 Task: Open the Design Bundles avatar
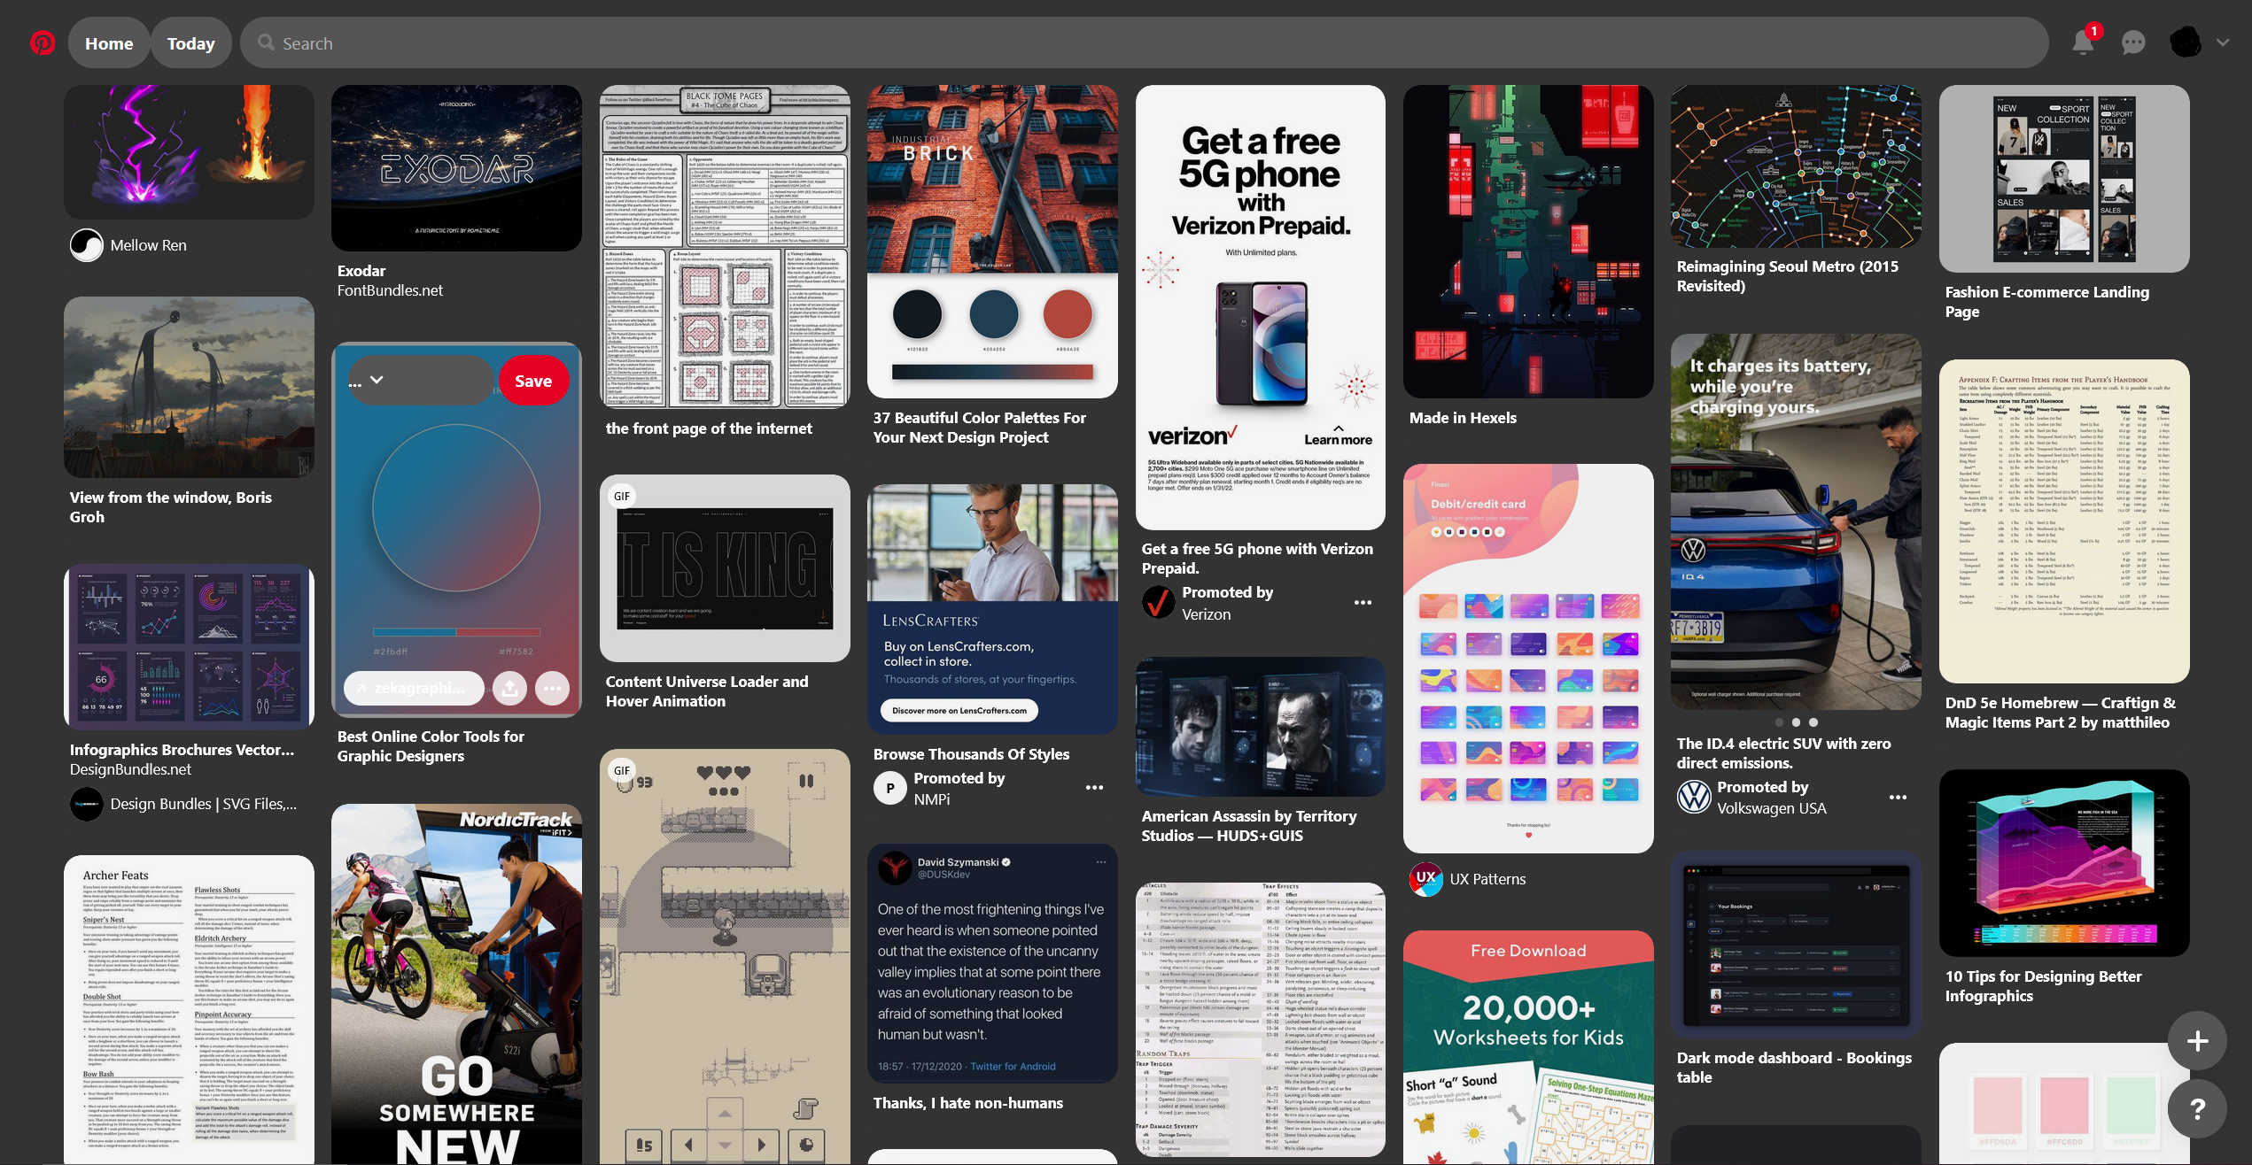(x=87, y=804)
